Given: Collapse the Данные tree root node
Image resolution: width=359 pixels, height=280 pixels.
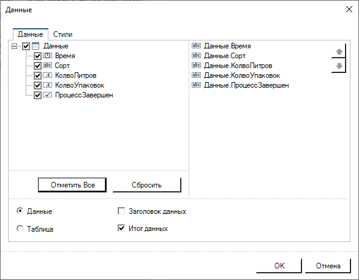Looking at the screenshot, I should click(14, 46).
